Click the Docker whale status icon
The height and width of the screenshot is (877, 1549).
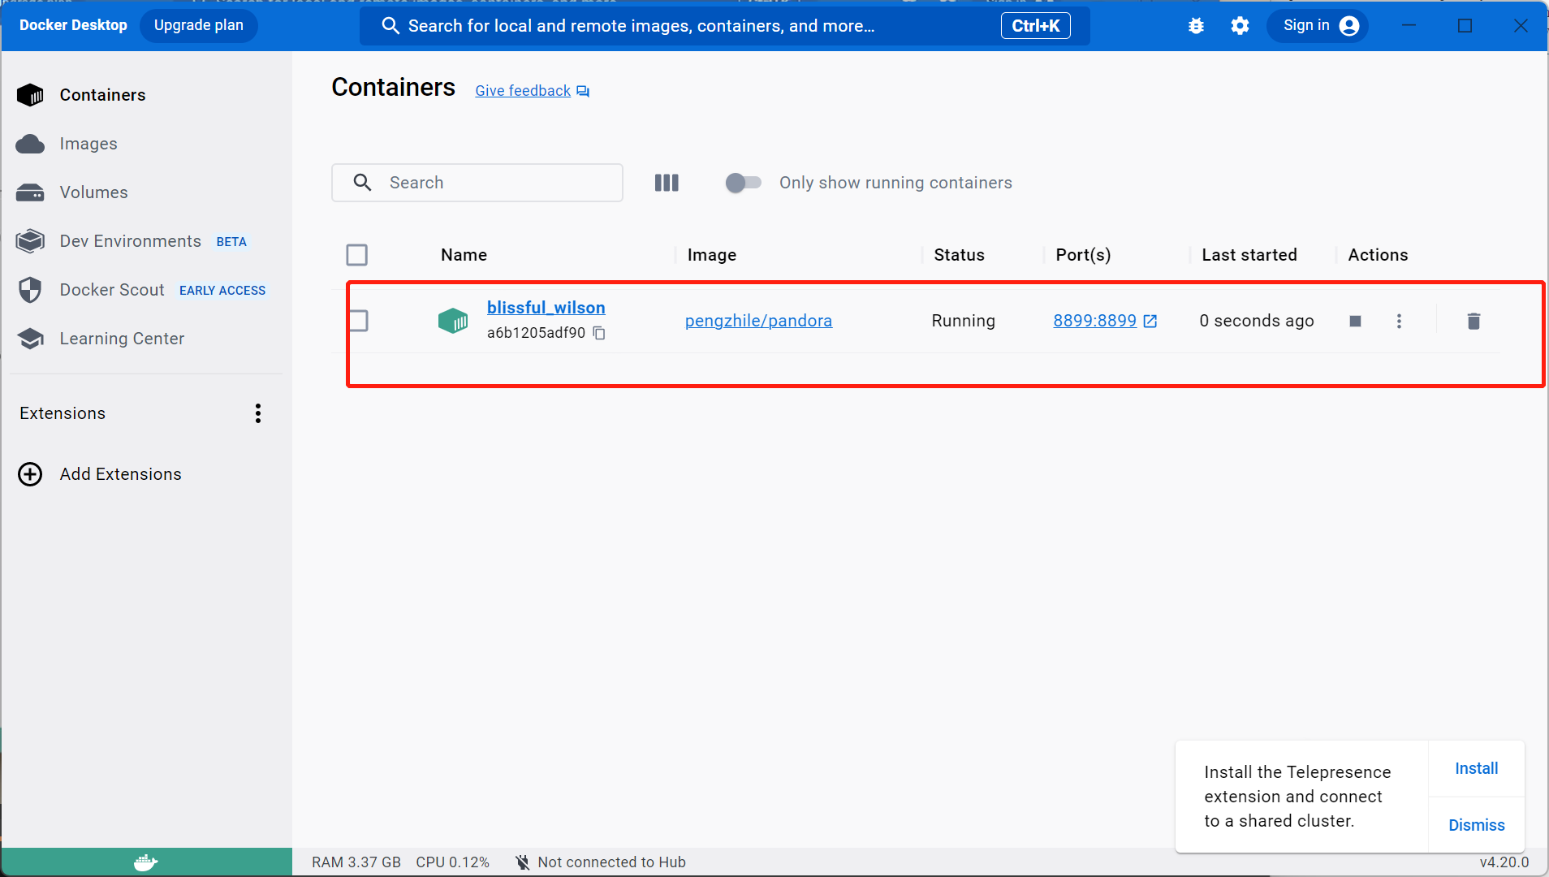[146, 862]
